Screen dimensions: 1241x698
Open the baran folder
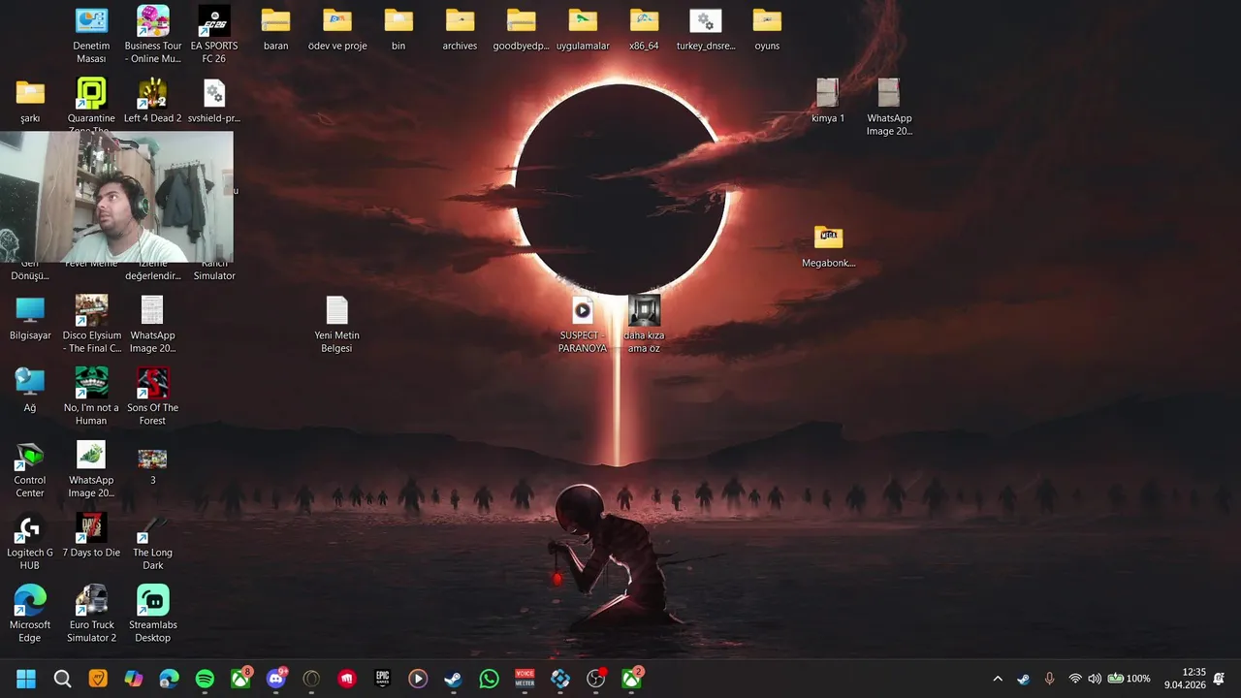[x=276, y=29]
